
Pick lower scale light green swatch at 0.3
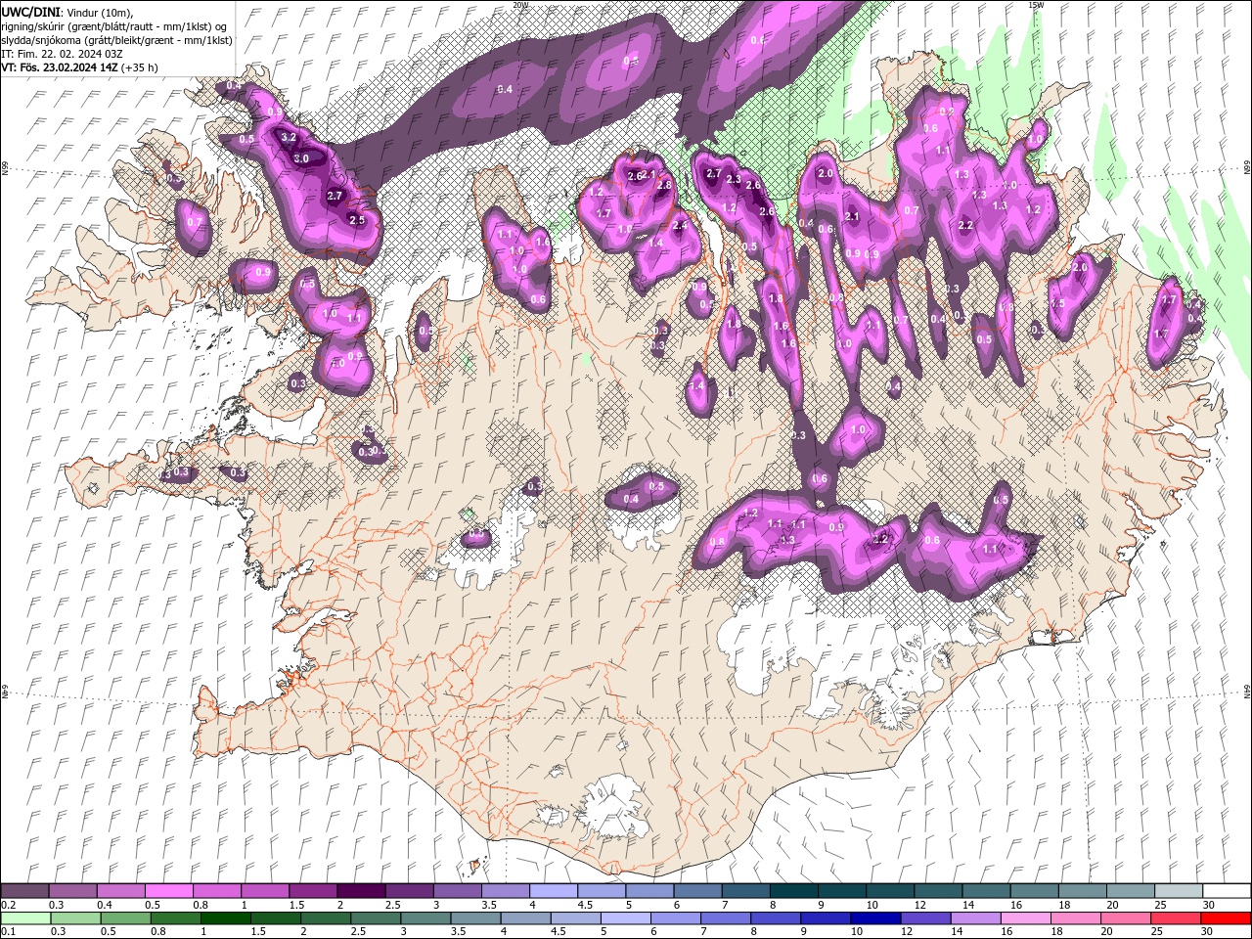(75, 918)
